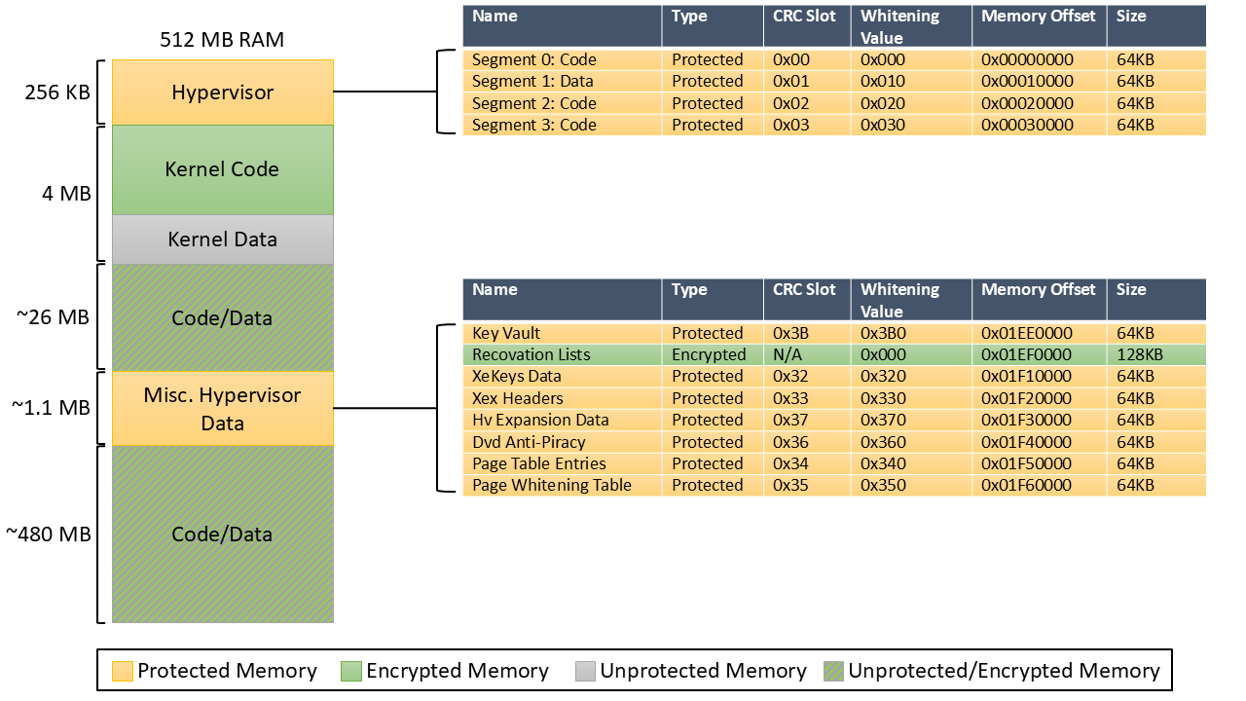The width and height of the screenshot is (1246, 701).
Task: Select the Kernel Code block
Action: [x=222, y=169]
